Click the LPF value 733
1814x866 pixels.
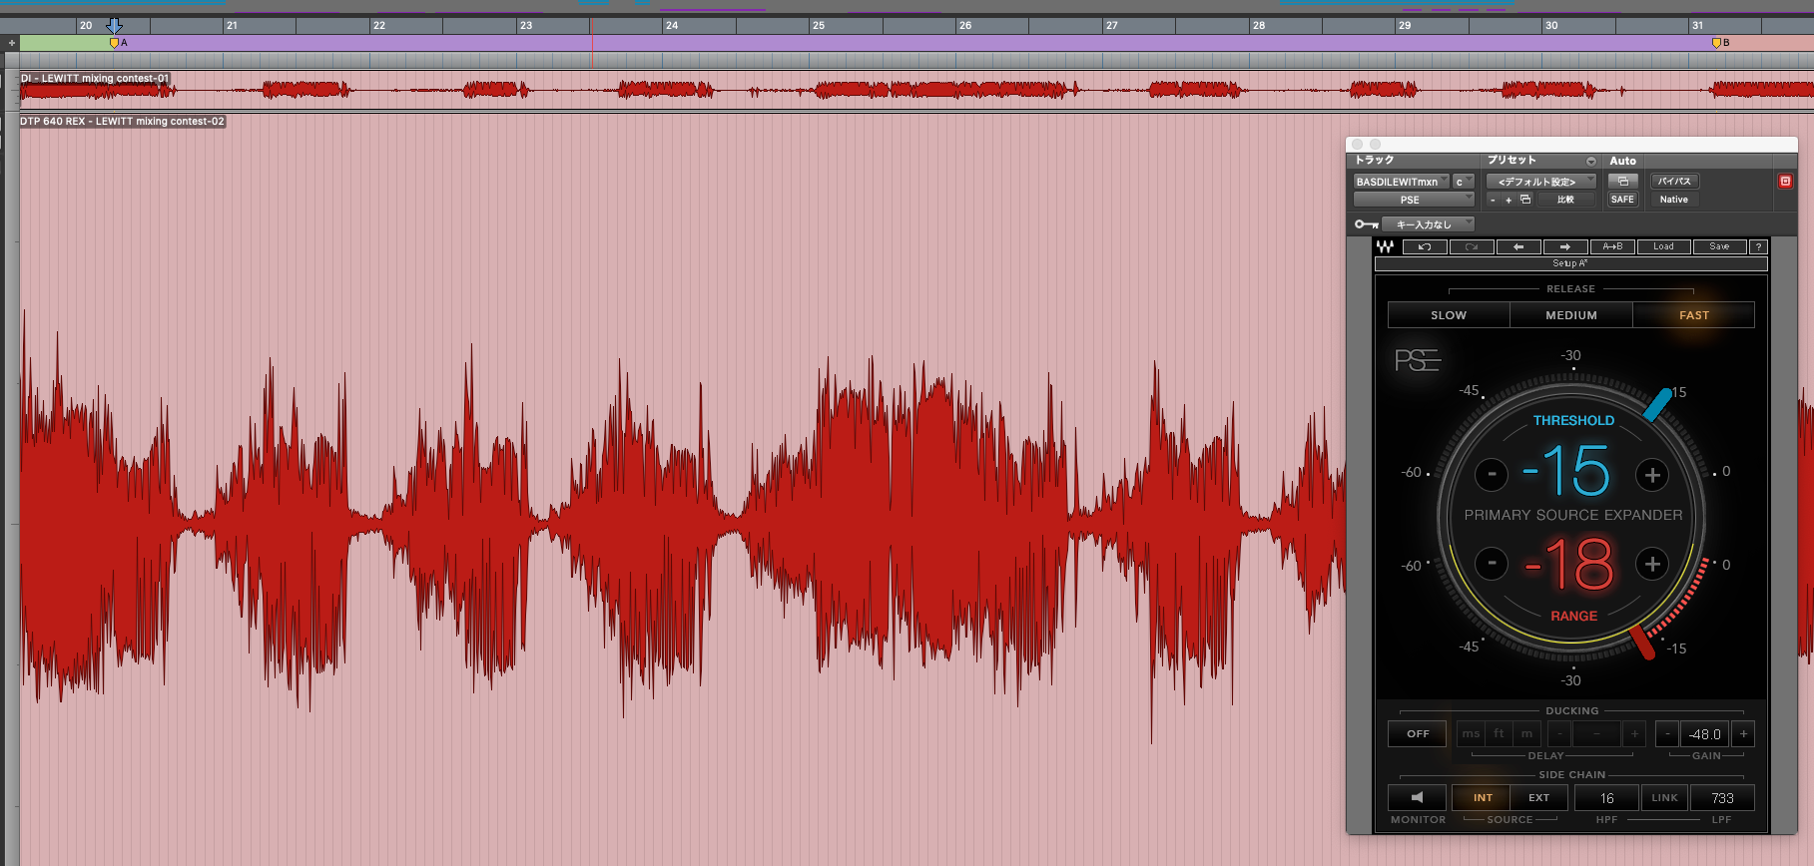[1722, 798]
